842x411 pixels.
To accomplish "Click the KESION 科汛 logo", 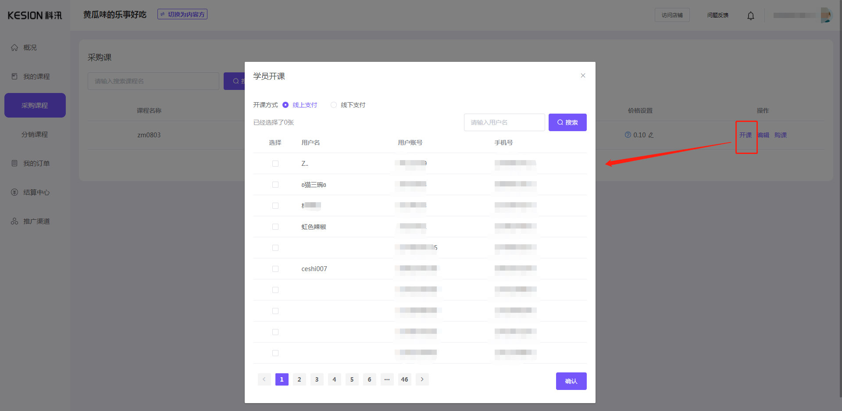I will coord(35,15).
